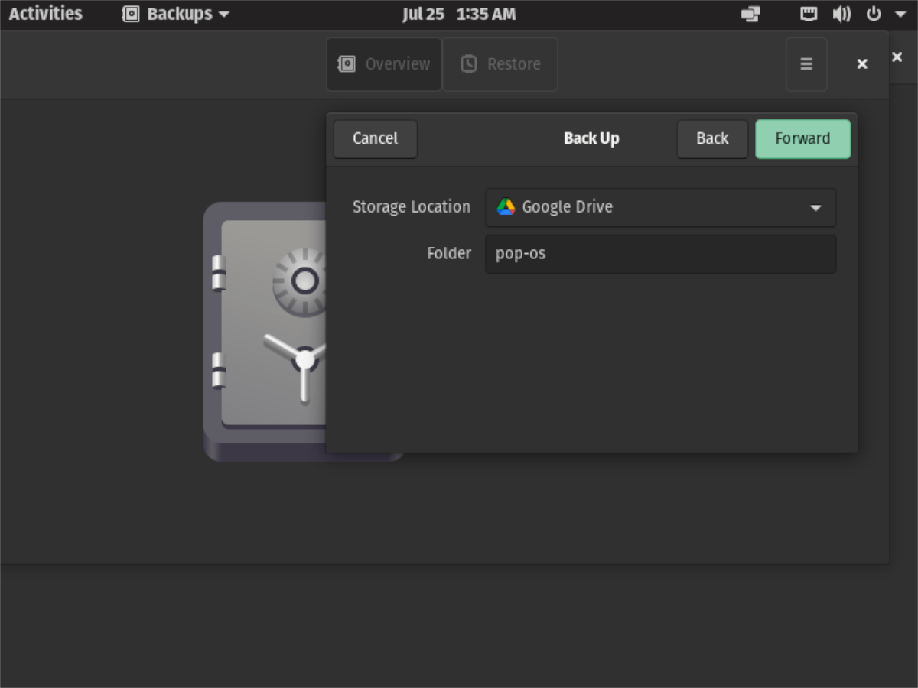918x688 pixels.
Task: Continue with the green Forward button
Action: (x=802, y=138)
